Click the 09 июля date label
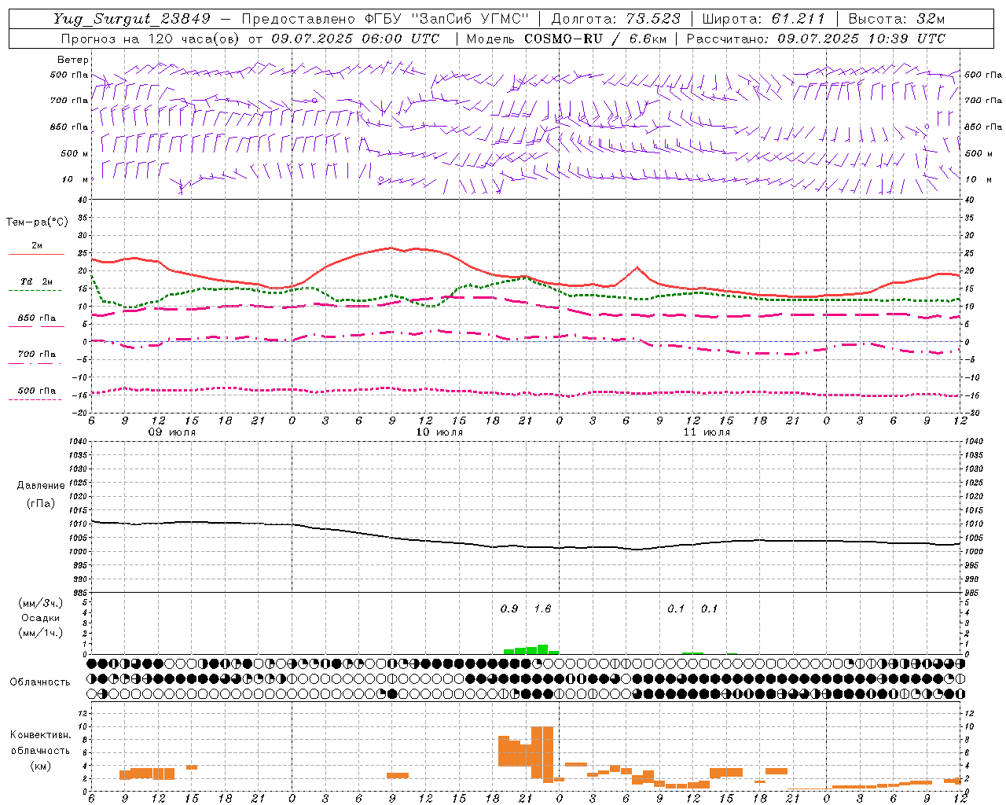Screen dimensions: 1006x805 click(x=172, y=432)
